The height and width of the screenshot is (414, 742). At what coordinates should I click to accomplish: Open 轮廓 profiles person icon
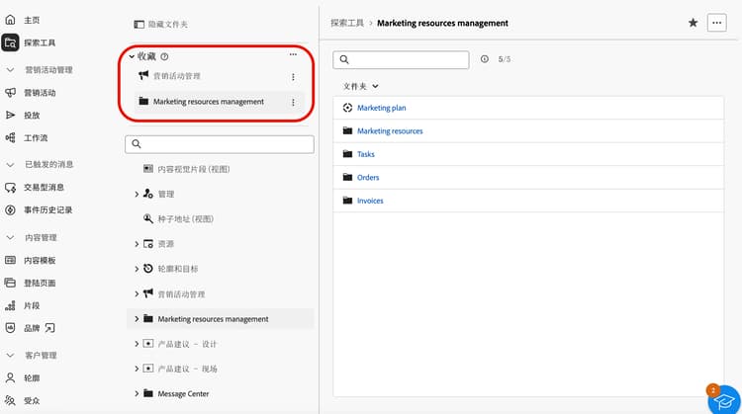pos(11,377)
